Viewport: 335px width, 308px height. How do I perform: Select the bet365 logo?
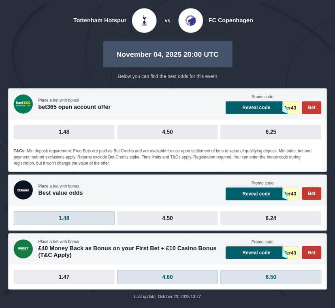[23, 104]
